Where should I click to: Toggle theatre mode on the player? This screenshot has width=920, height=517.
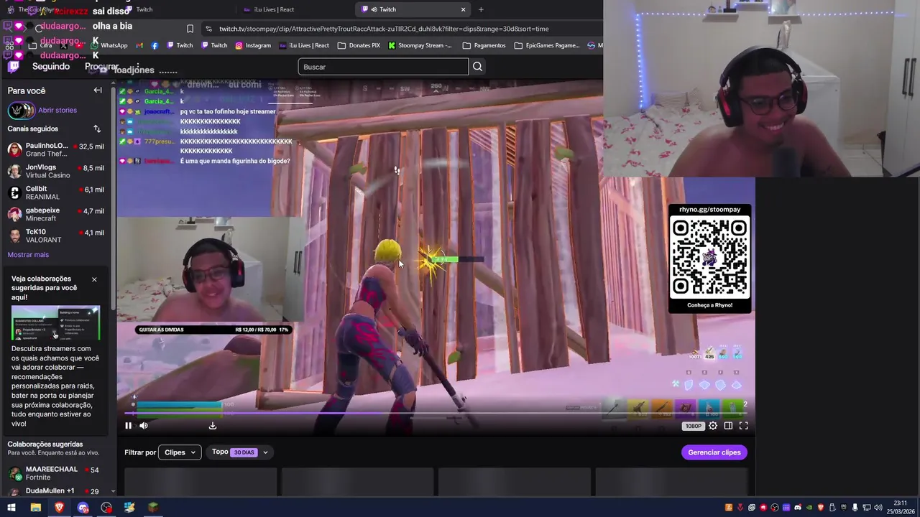[x=728, y=426]
